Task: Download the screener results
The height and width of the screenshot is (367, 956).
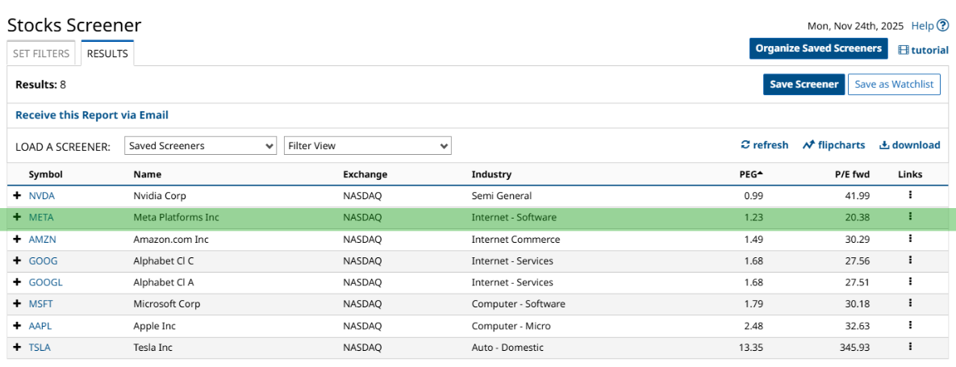Action: (909, 145)
